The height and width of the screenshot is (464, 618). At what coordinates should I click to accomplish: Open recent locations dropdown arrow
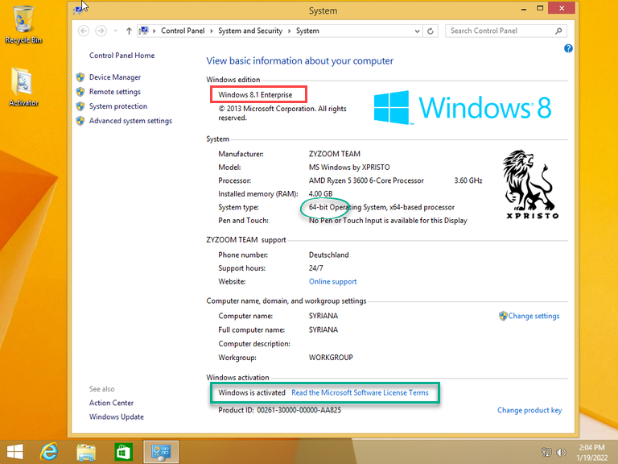tap(116, 31)
